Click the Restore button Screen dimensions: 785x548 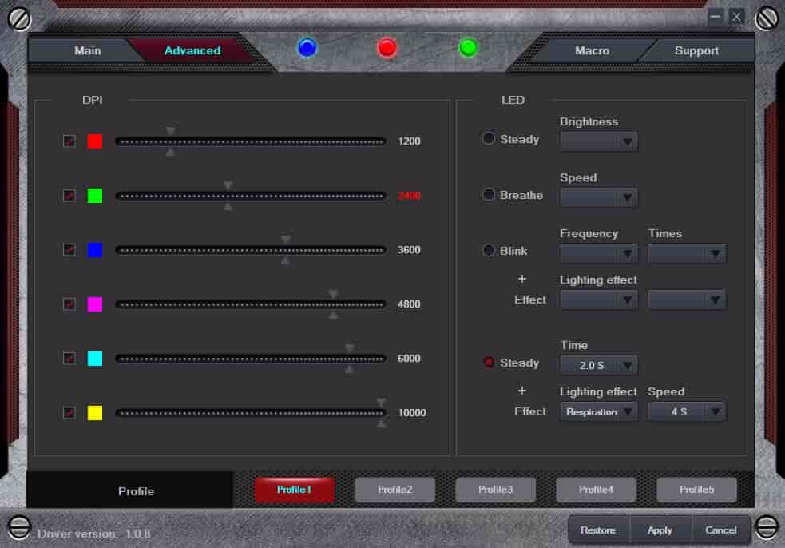[x=598, y=530]
